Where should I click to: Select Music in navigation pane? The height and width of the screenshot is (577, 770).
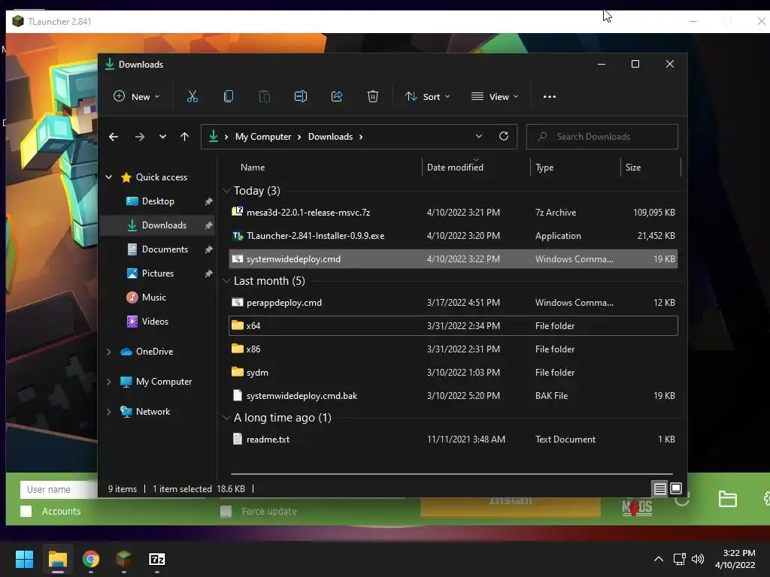158,298
